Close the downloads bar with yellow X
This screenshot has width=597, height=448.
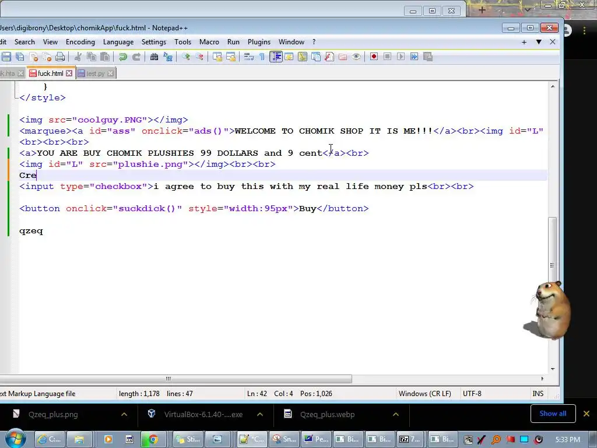tap(587, 414)
